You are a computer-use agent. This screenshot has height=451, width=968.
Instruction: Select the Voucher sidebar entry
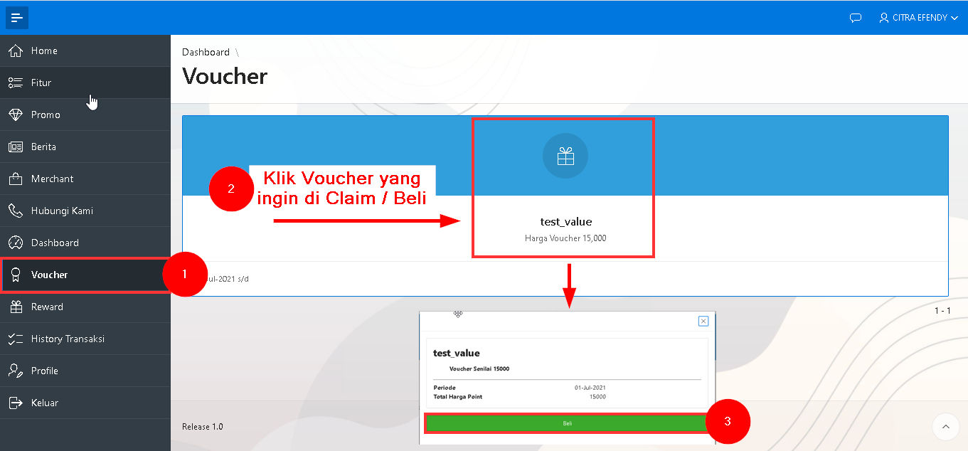[50, 275]
